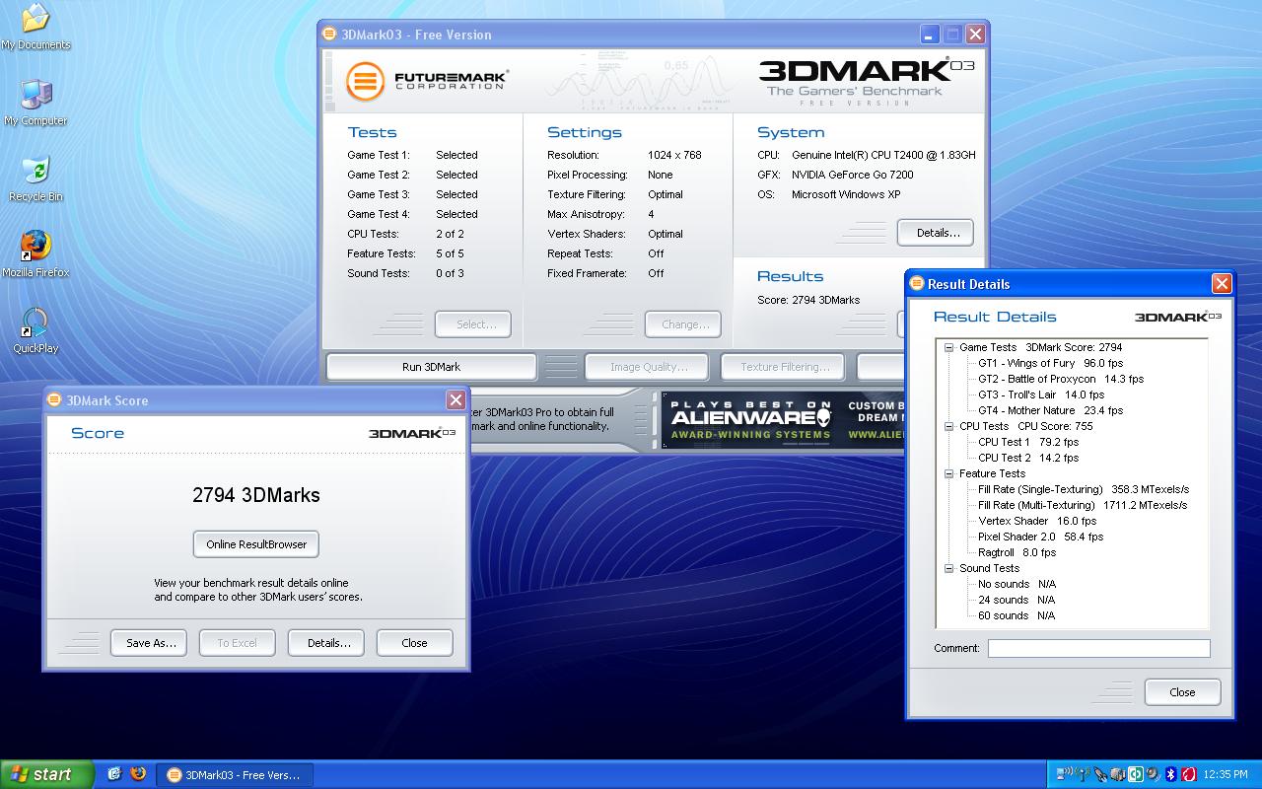Screen dimensions: 1262x789
Task: Collapse the Sound Tests tree node
Action: click(949, 568)
